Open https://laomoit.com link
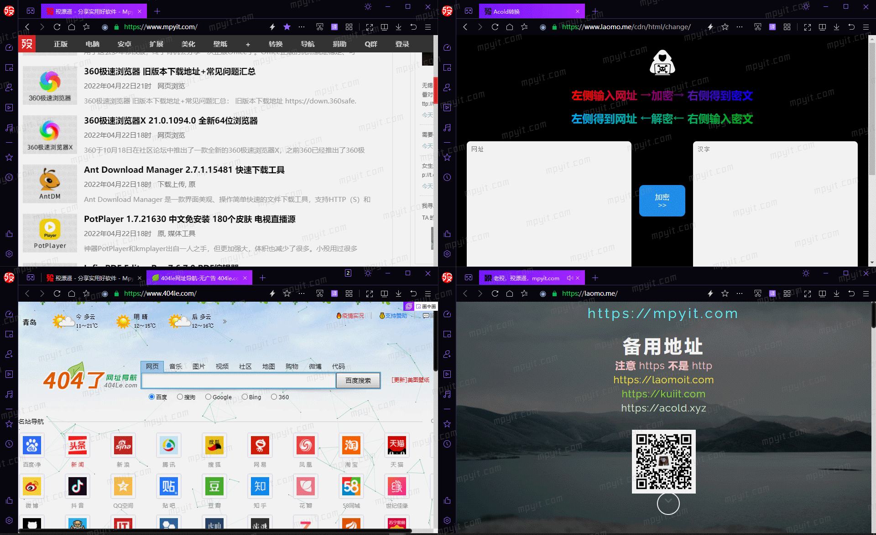The image size is (876, 535). point(663,380)
